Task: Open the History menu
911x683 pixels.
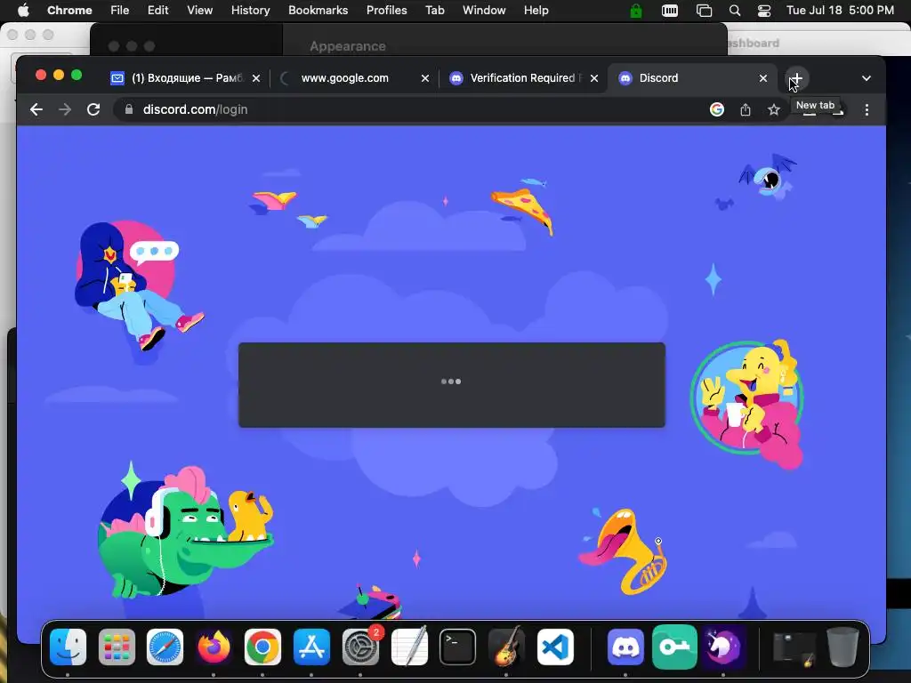Action: (250, 11)
